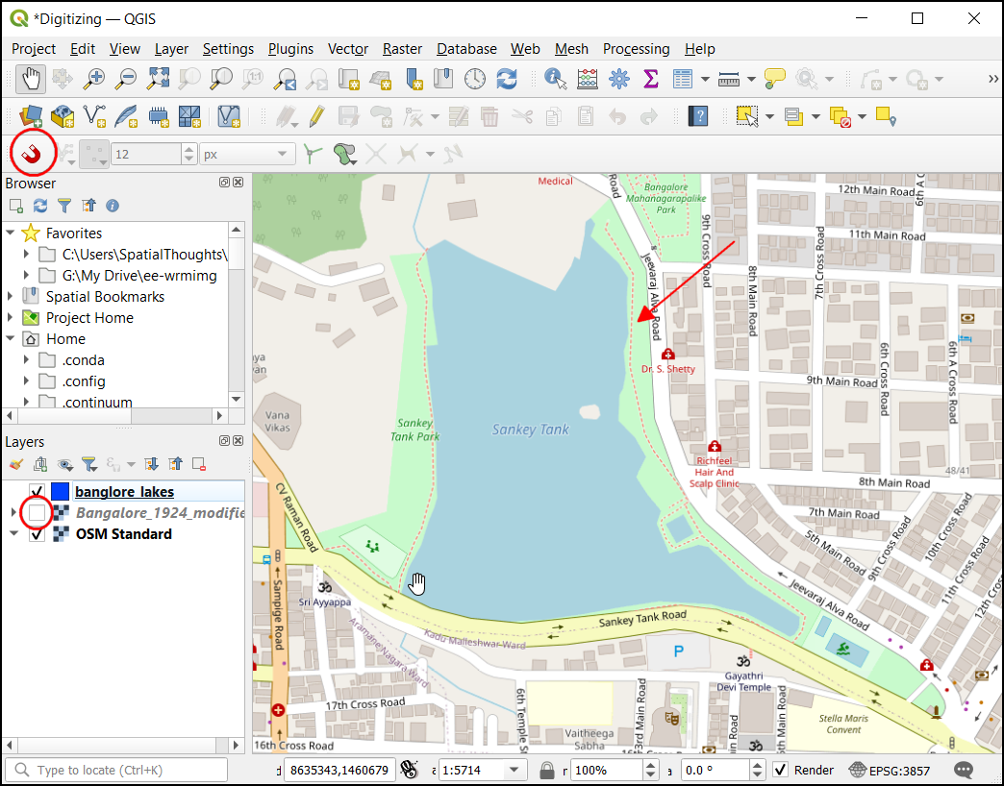Click the Map Tips speech bubble icon
The width and height of the screenshot is (1004, 786).
775,79
